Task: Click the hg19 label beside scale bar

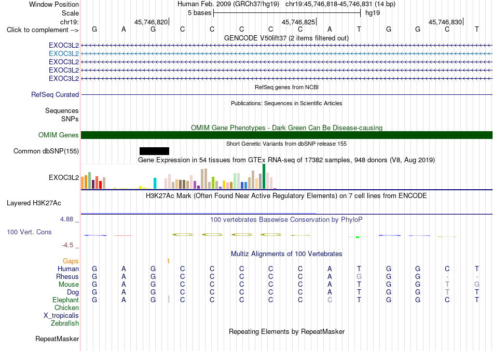Action: pyautogui.click(x=373, y=13)
